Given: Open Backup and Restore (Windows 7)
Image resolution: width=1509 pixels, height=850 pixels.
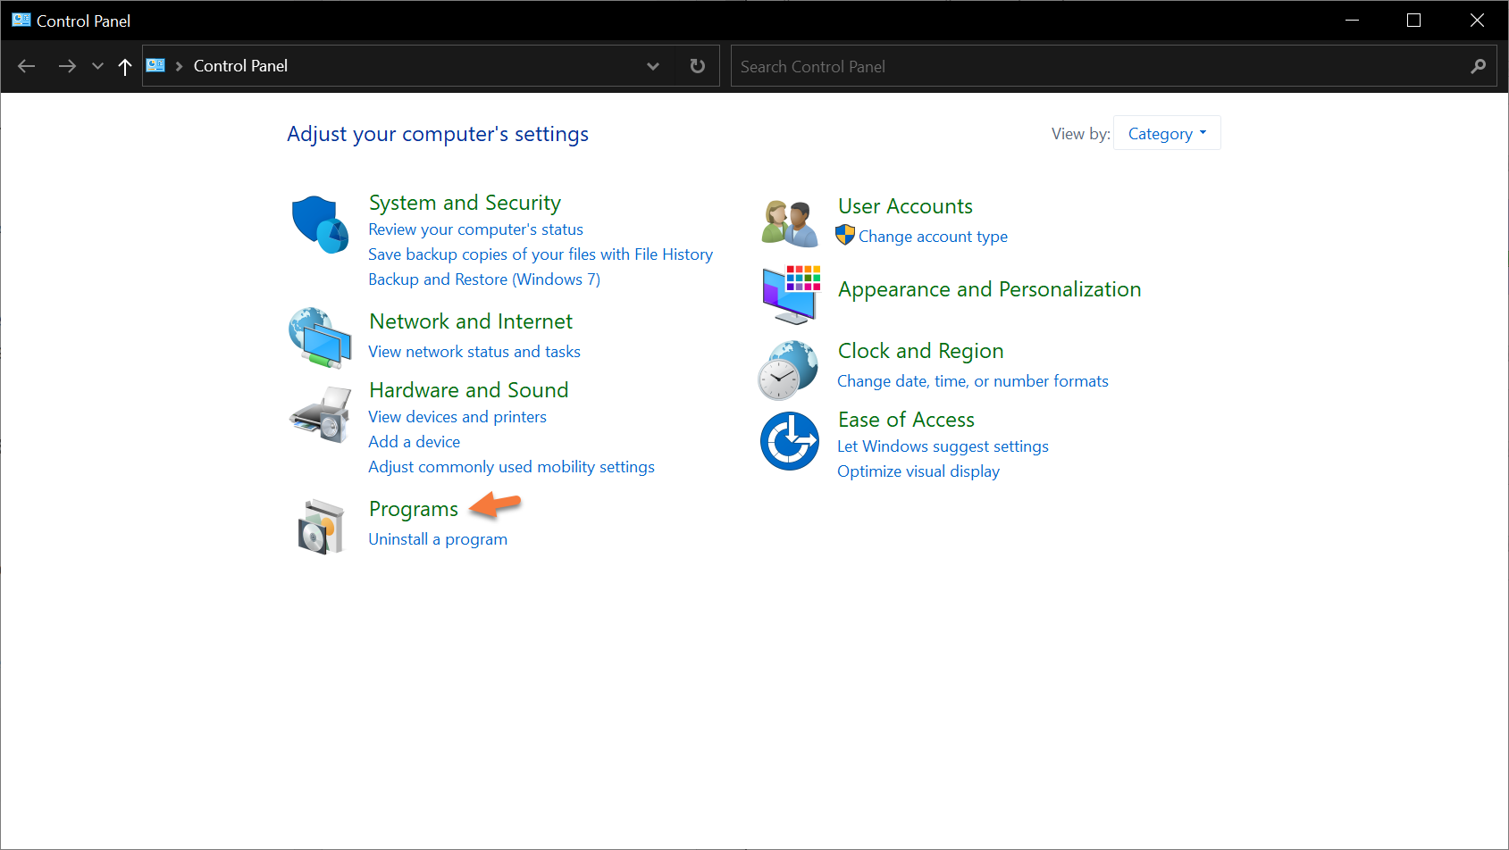Looking at the screenshot, I should coord(484,279).
